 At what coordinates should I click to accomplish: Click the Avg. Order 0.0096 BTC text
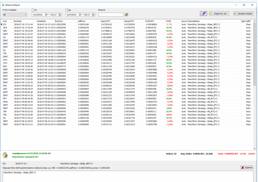197,154
